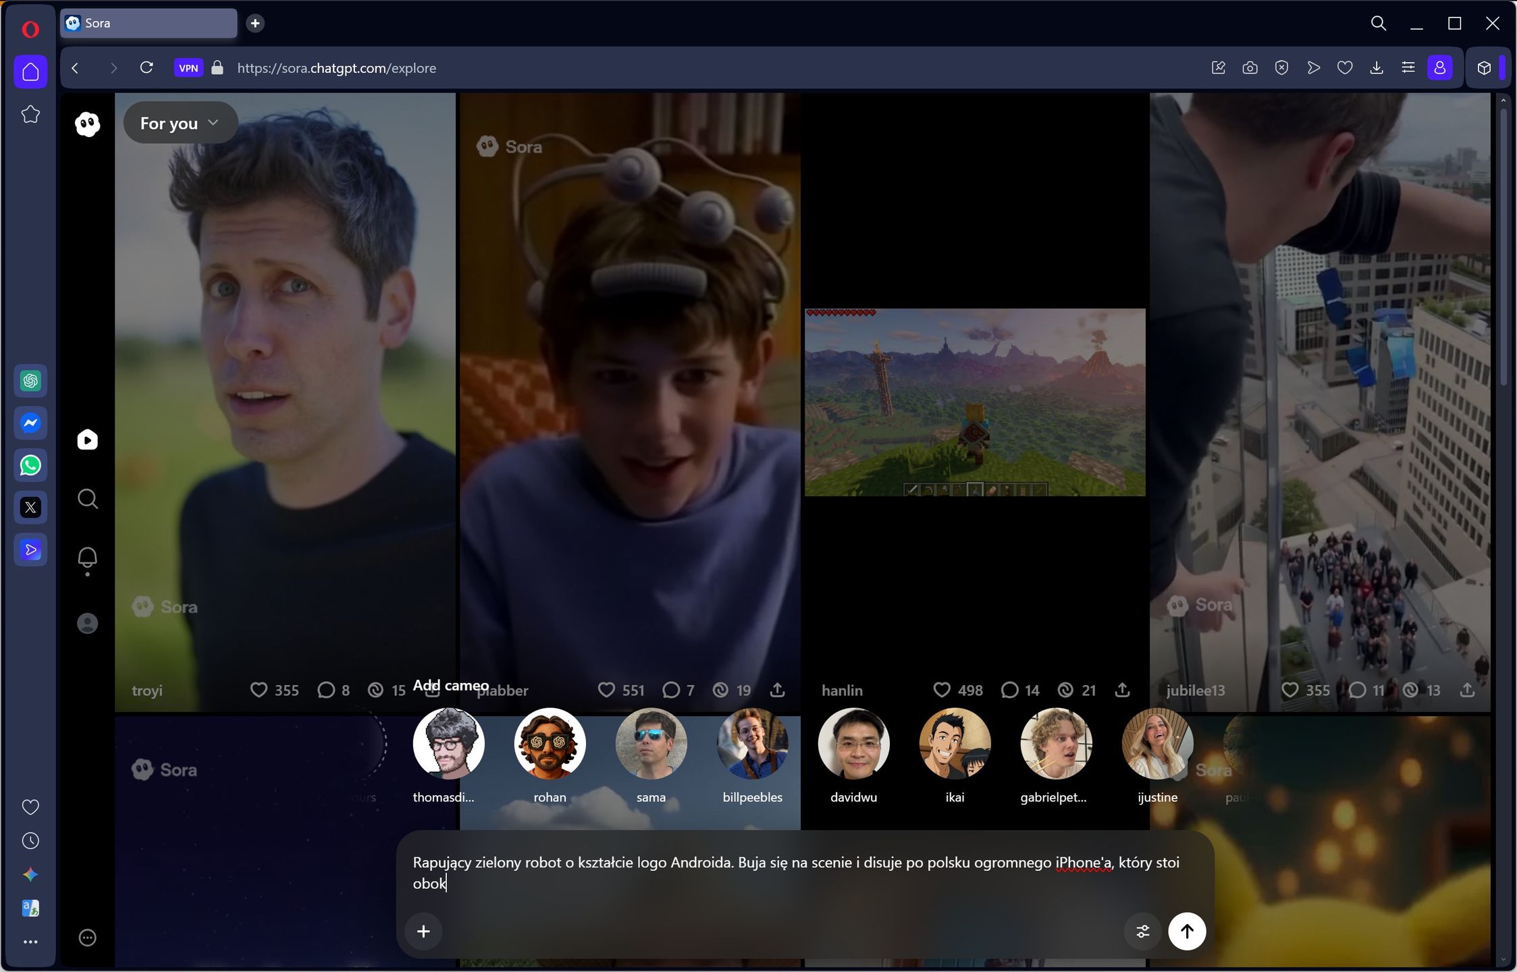The image size is (1517, 972).
Task: Open browser tab search magnifier icon
Action: coord(1379,24)
